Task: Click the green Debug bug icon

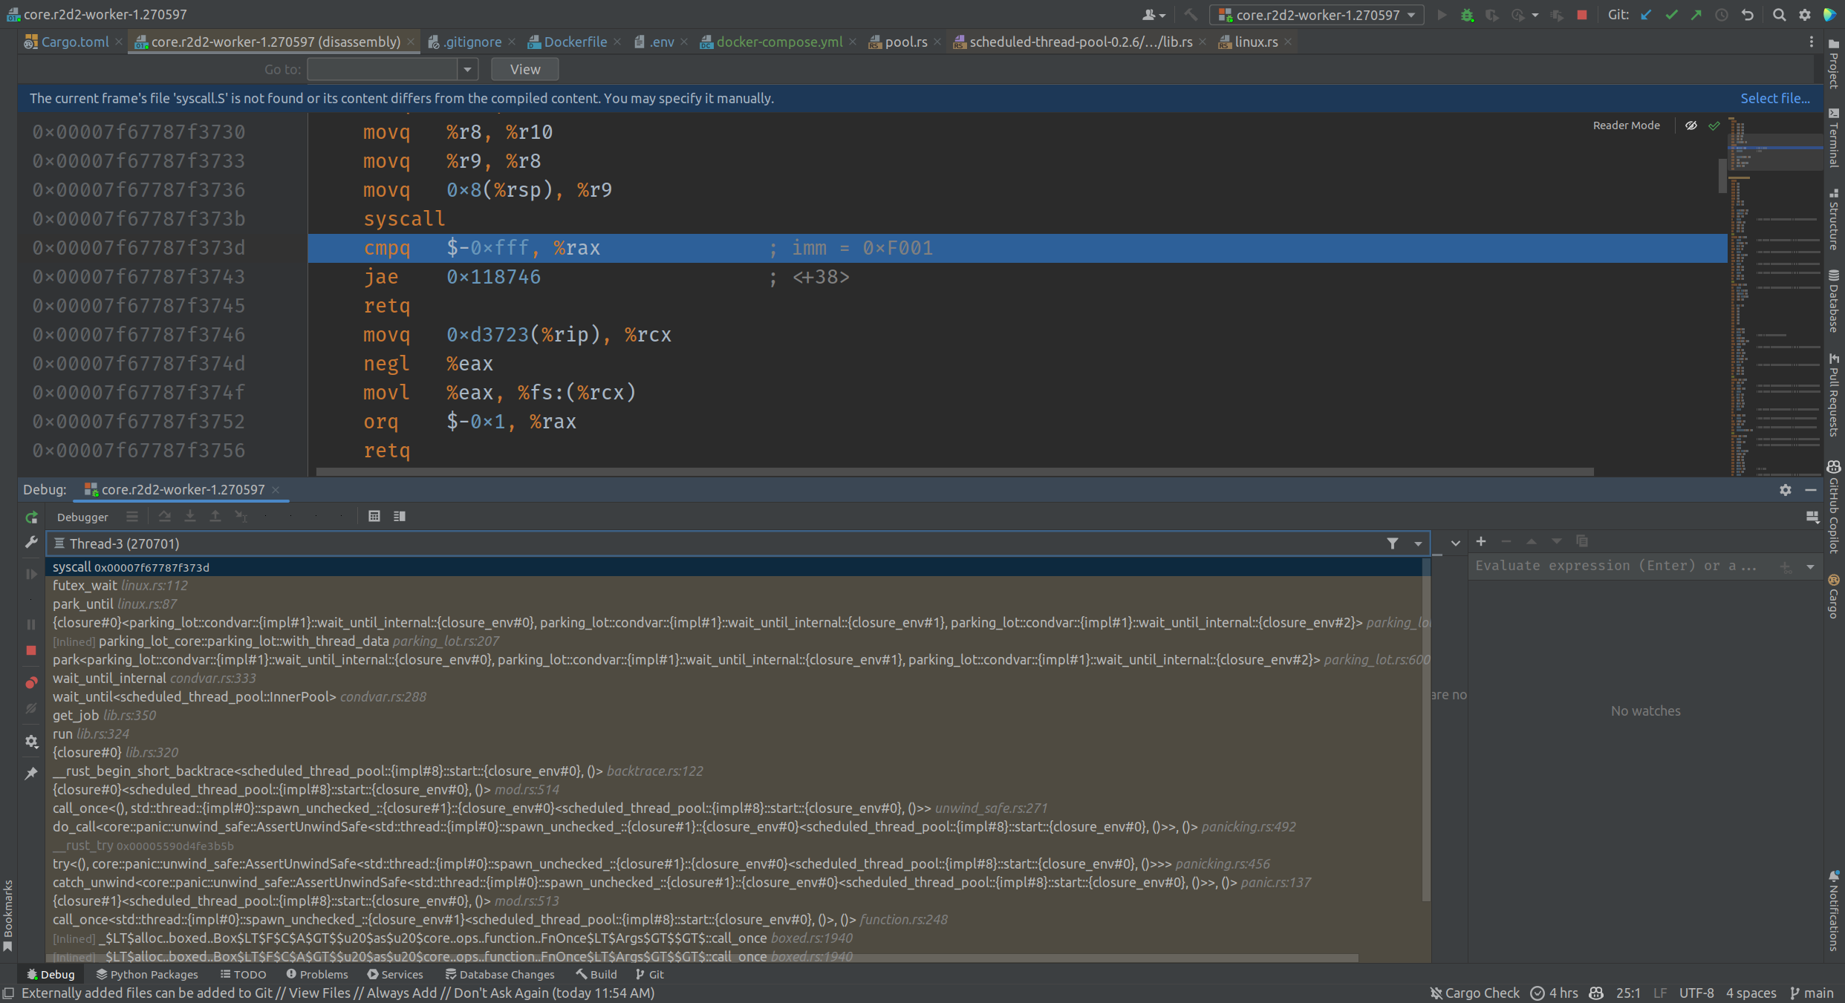Action: pyautogui.click(x=1467, y=15)
